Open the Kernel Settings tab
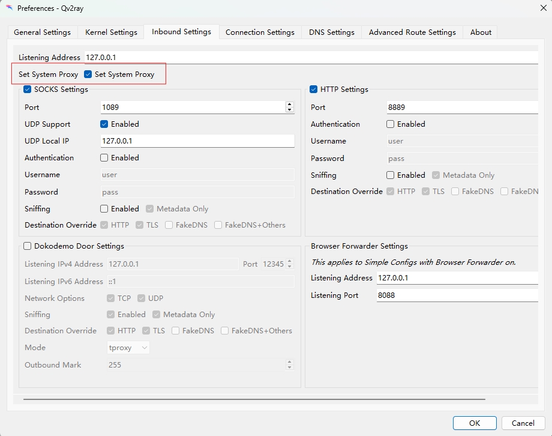This screenshot has width=552, height=436. pyautogui.click(x=110, y=32)
